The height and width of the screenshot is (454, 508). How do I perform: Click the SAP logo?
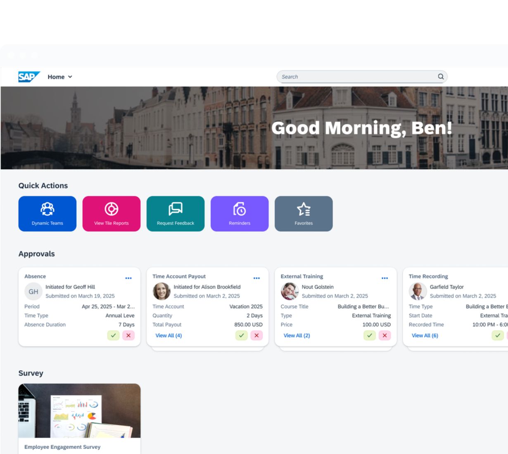coord(28,77)
